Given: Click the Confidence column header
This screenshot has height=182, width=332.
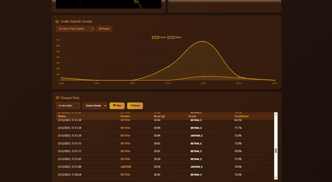Looking at the screenshot, I should pos(241,116).
